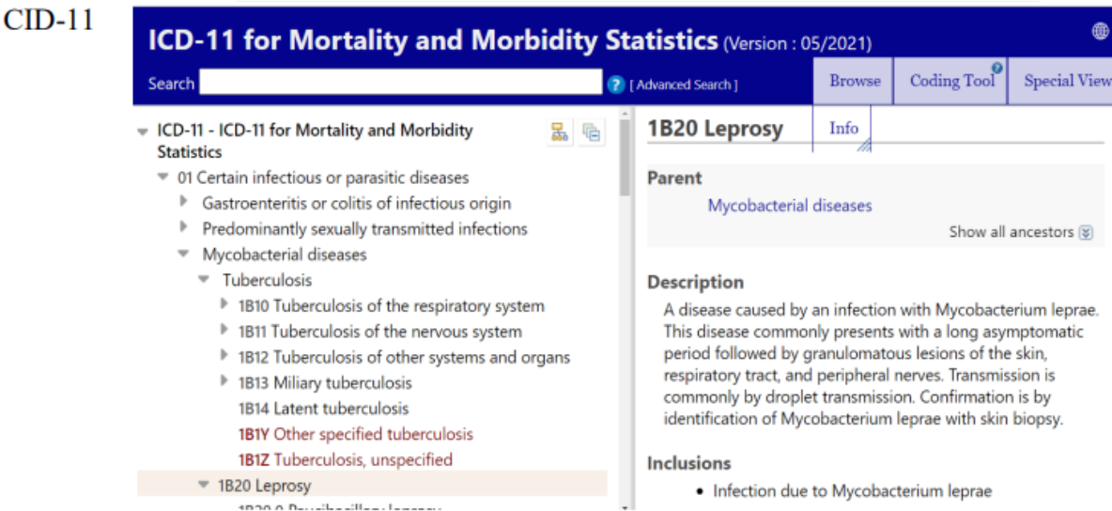Viewport: 1112px width, 511px height.
Task: Collapse the ICD-11 root tree node
Action: [x=143, y=132]
